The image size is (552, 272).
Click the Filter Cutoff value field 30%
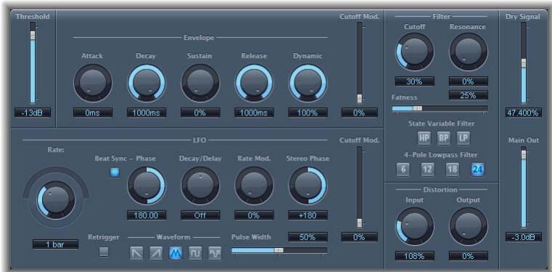(x=414, y=81)
